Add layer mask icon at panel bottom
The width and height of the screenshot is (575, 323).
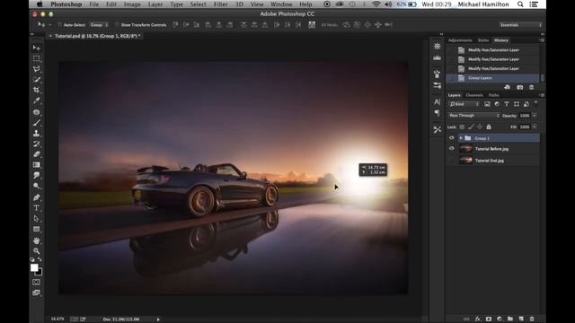pos(489,319)
